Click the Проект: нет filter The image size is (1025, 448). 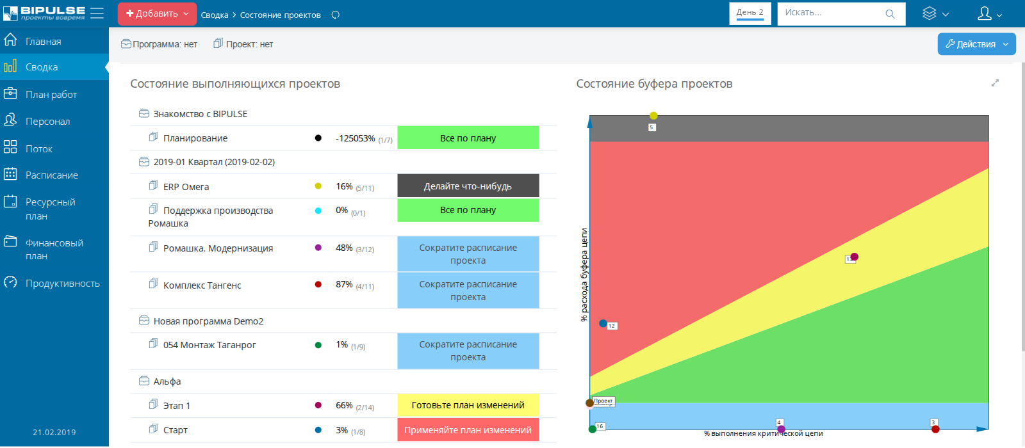243,44
